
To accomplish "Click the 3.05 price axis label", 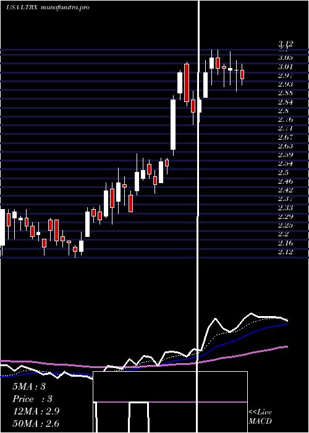I will tap(286, 58).
